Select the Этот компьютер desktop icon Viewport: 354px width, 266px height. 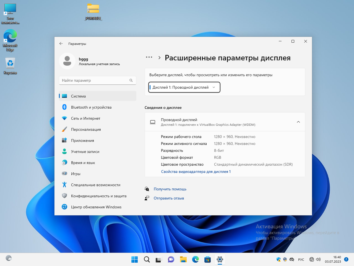click(10, 14)
